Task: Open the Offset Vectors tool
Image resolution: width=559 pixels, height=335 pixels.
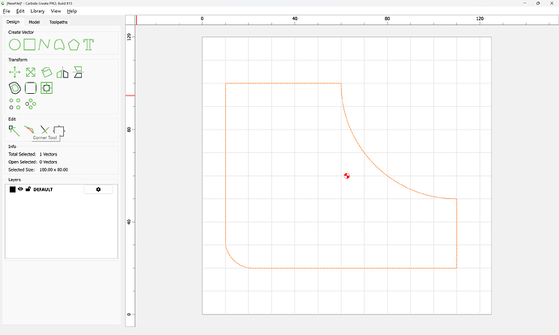Action: (15, 88)
